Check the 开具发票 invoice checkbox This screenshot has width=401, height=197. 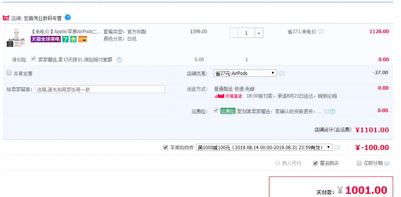click(9, 73)
